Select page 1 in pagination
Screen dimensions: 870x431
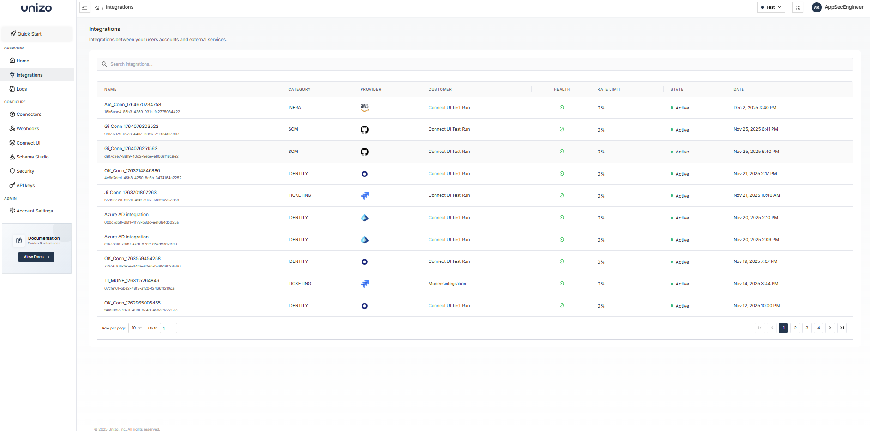coord(783,328)
